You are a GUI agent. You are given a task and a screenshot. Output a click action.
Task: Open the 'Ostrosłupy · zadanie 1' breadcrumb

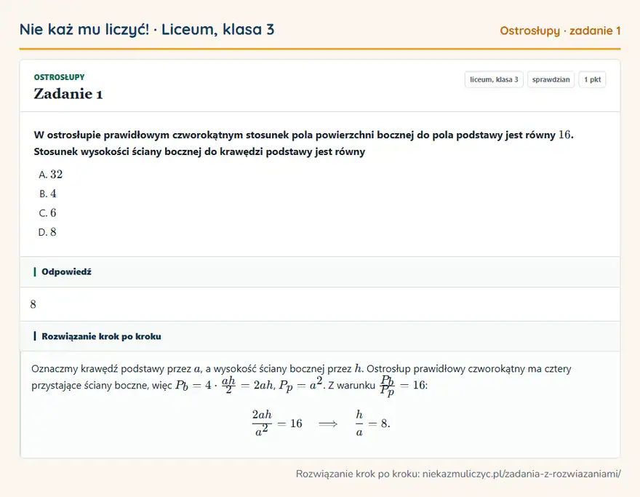tap(560, 31)
